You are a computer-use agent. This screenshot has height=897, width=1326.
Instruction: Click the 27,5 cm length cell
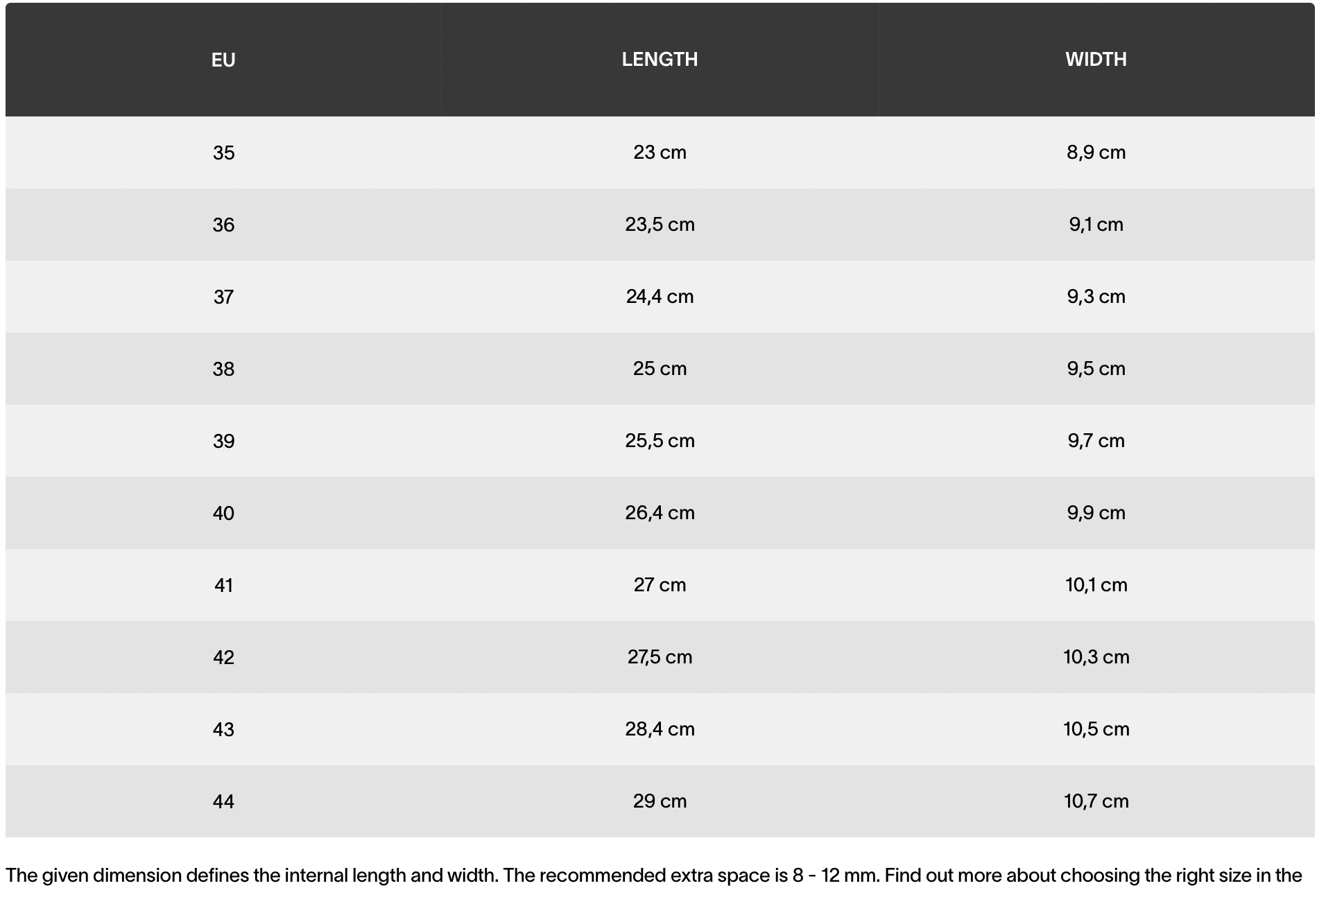point(660,657)
